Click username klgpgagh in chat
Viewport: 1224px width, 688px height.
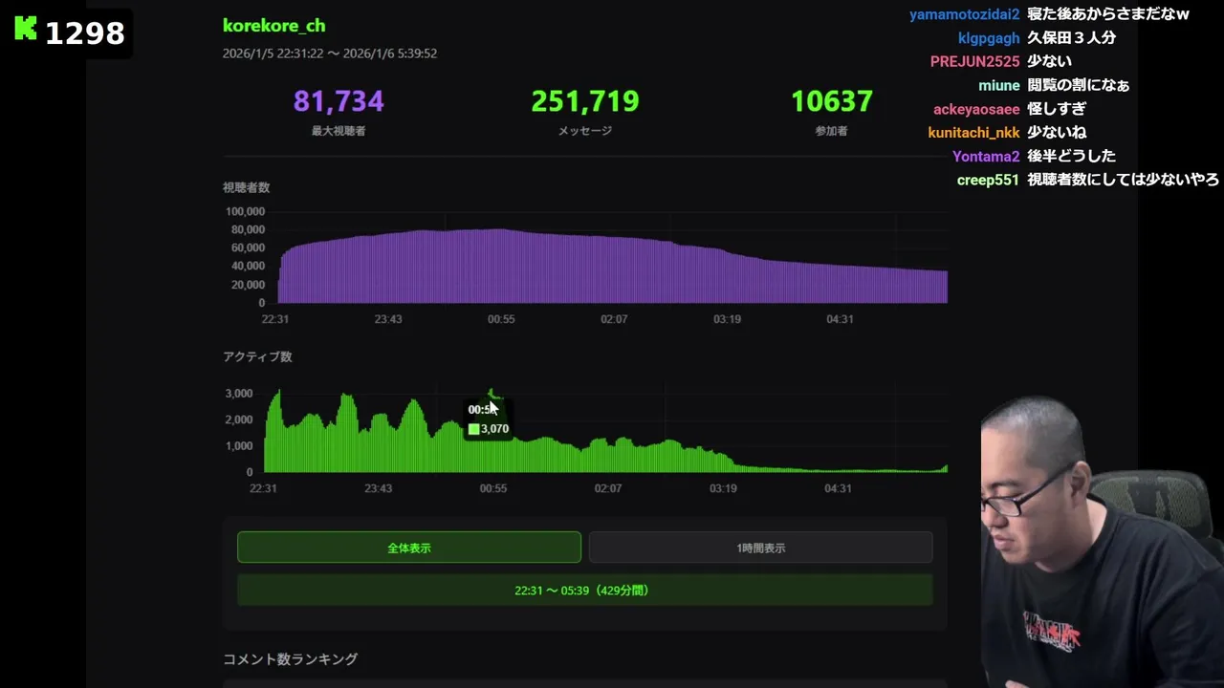[x=989, y=38]
